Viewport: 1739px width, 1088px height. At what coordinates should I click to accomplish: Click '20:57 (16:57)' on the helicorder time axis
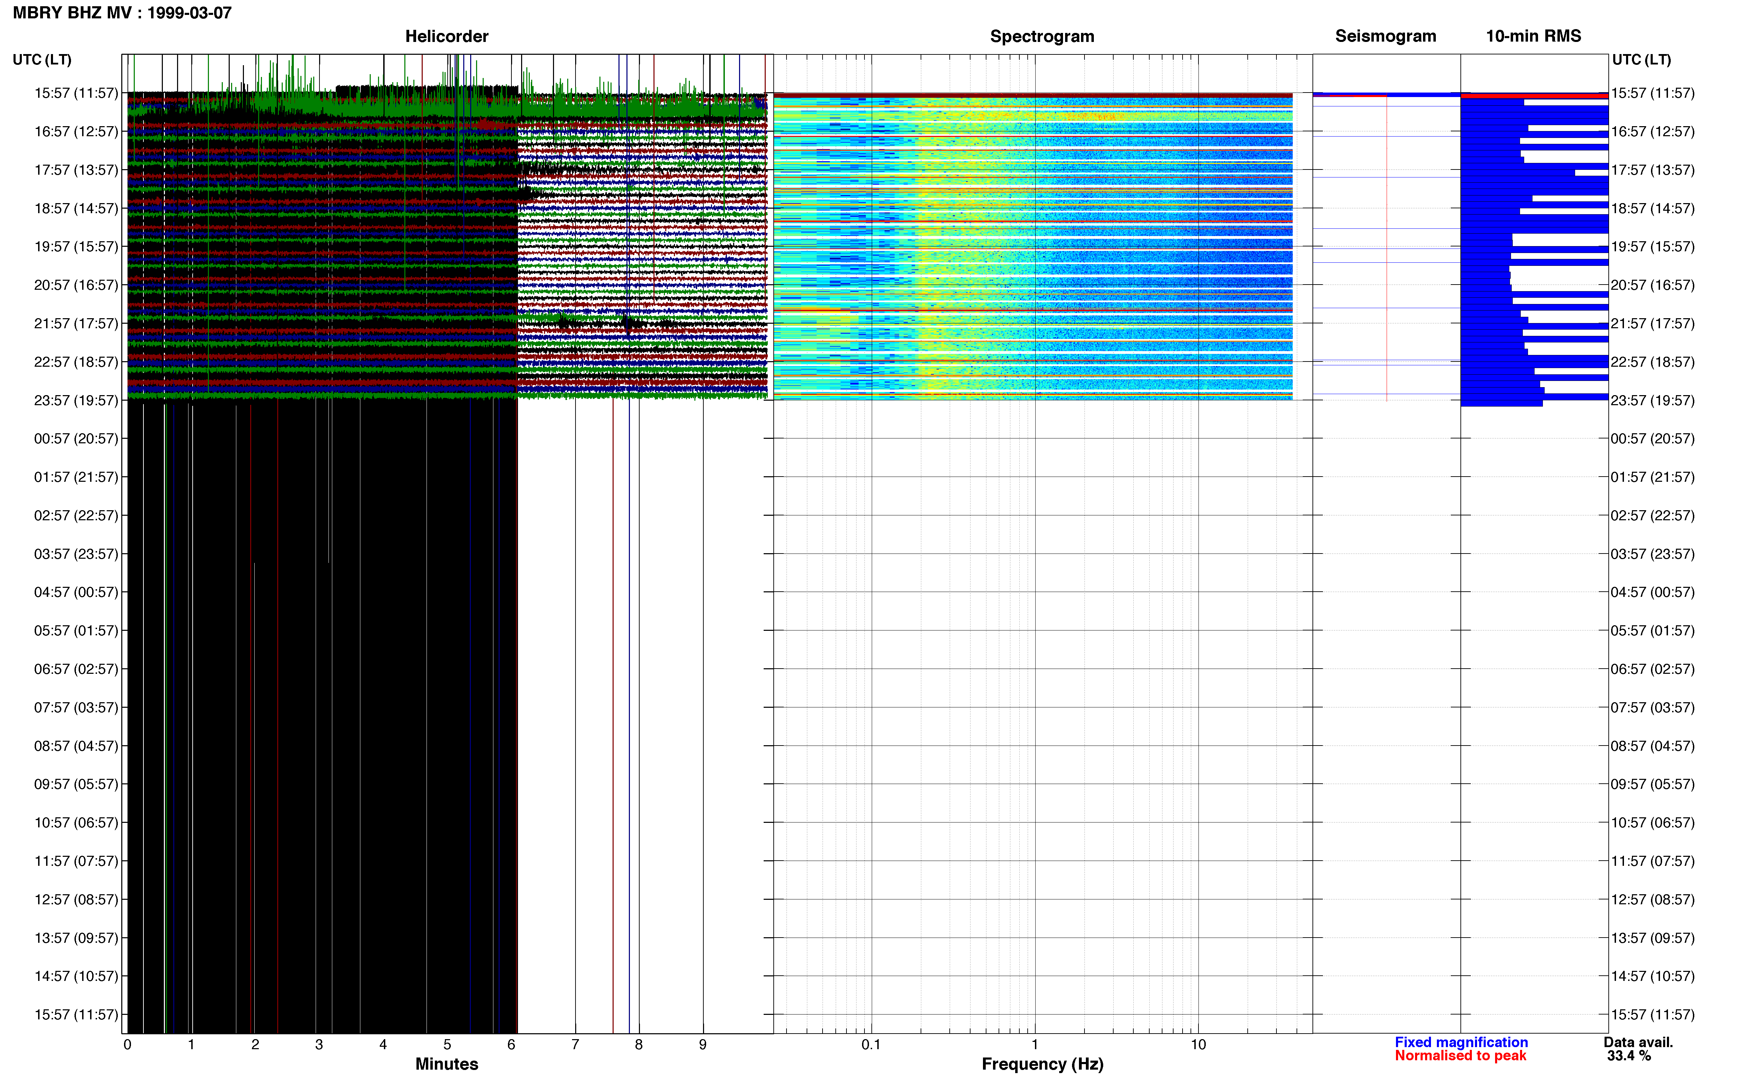coord(76,285)
